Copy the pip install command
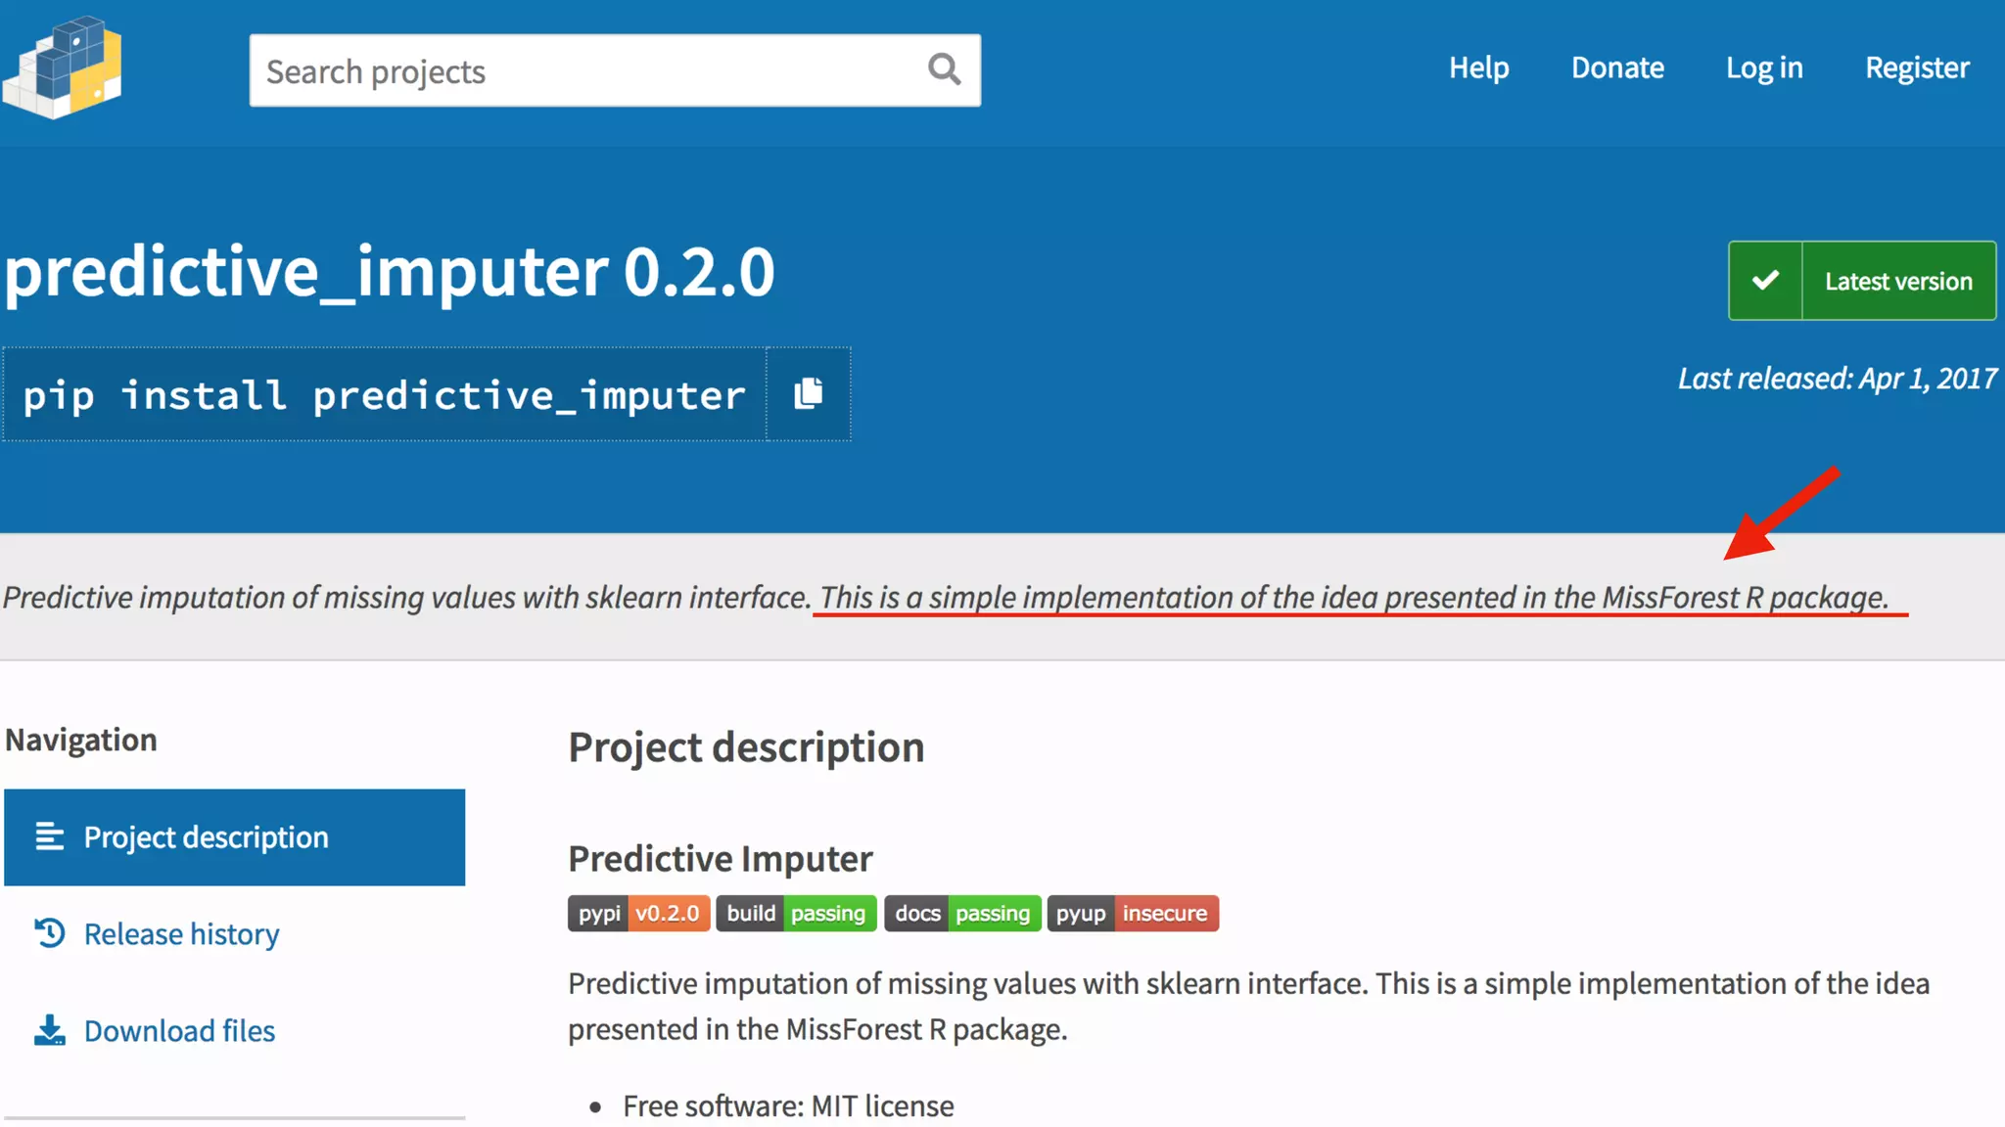 808,394
